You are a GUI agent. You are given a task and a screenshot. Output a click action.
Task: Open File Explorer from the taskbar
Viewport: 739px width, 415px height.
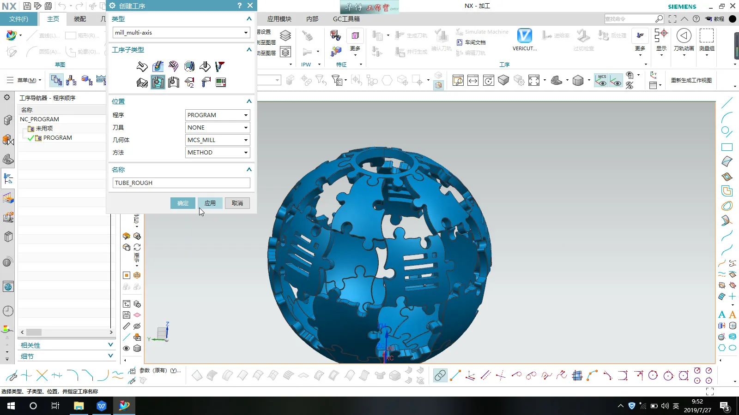[79, 406]
